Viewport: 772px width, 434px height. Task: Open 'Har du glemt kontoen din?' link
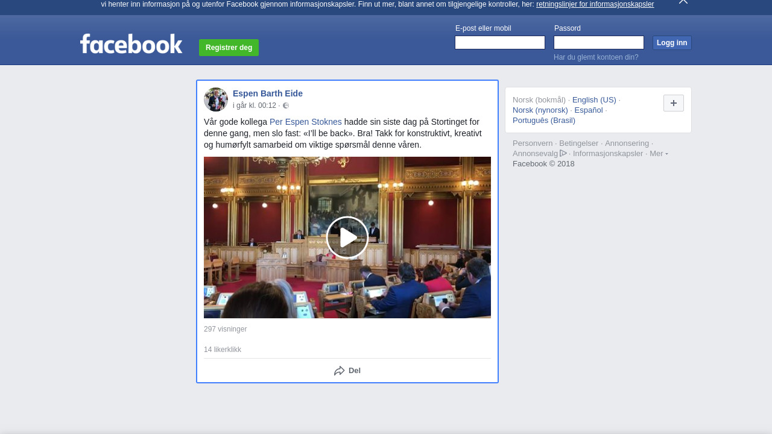[x=596, y=57]
